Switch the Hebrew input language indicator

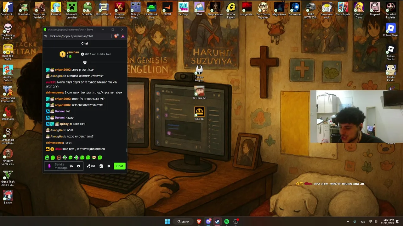363,222
